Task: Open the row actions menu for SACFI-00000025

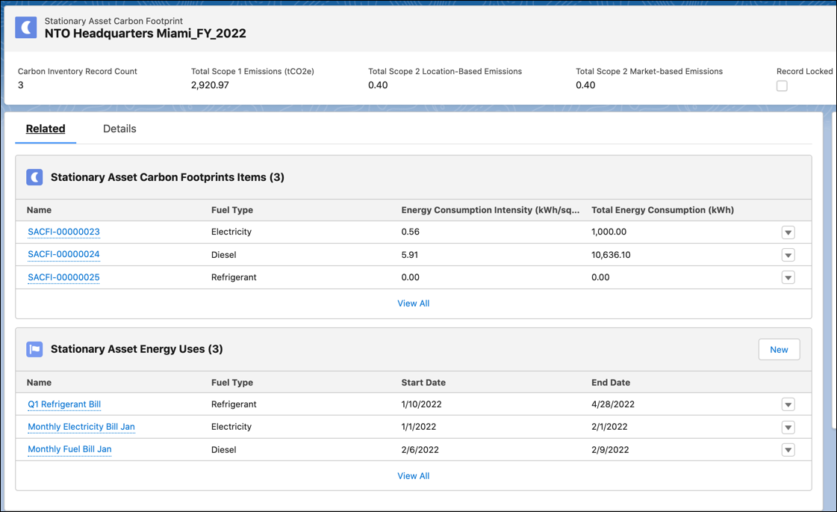Action: pyautogui.click(x=788, y=277)
